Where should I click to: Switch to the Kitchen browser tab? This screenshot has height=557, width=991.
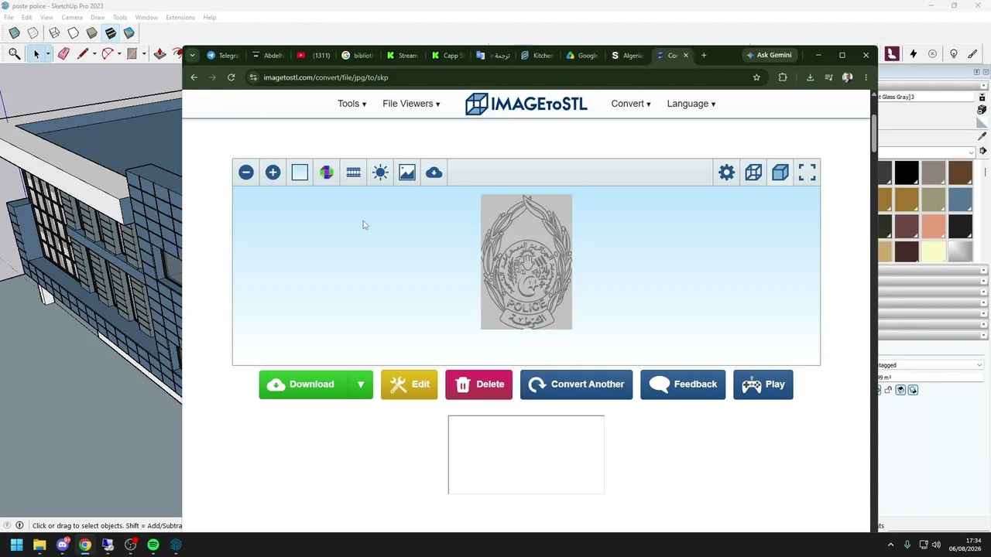tap(538, 56)
